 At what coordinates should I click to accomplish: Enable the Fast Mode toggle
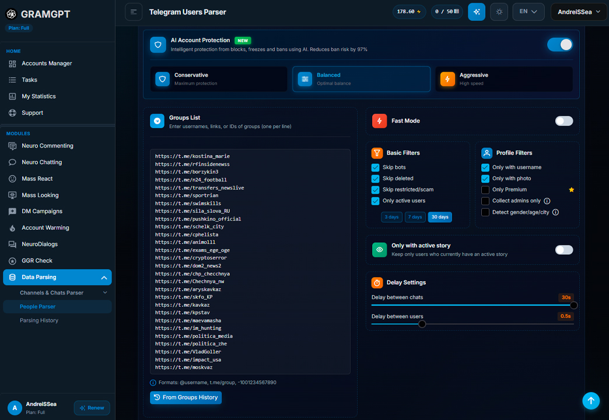[x=564, y=121]
